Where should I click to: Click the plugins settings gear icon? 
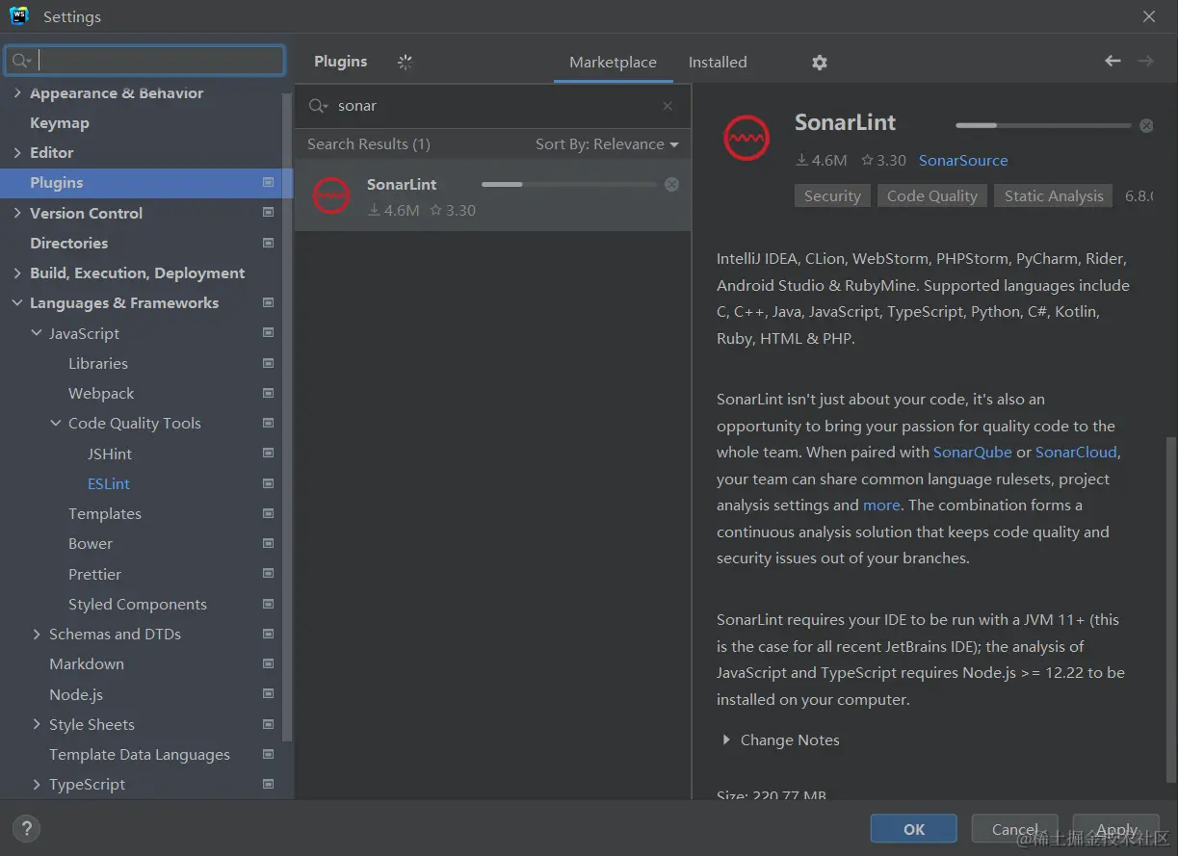[x=820, y=63]
